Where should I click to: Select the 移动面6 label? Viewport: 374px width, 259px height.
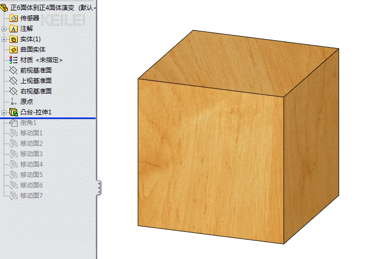[x=31, y=185]
